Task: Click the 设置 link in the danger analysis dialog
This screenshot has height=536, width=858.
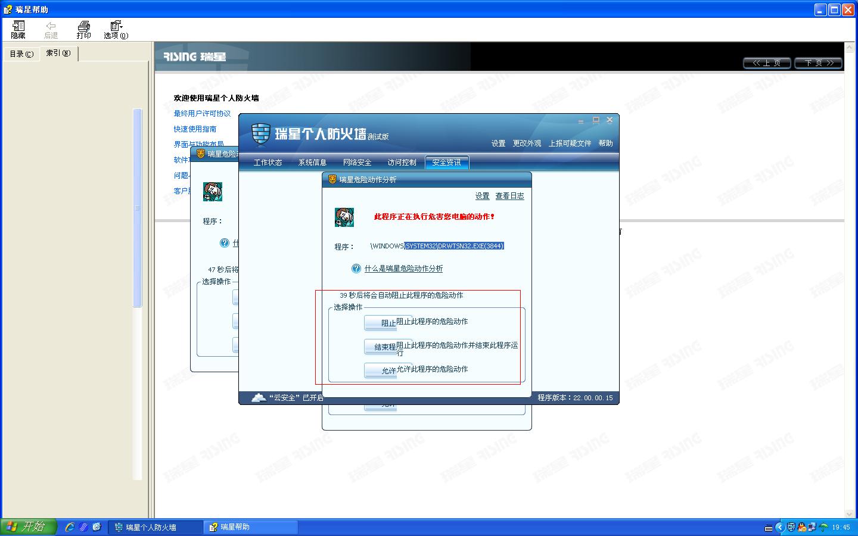Action: click(x=483, y=196)
